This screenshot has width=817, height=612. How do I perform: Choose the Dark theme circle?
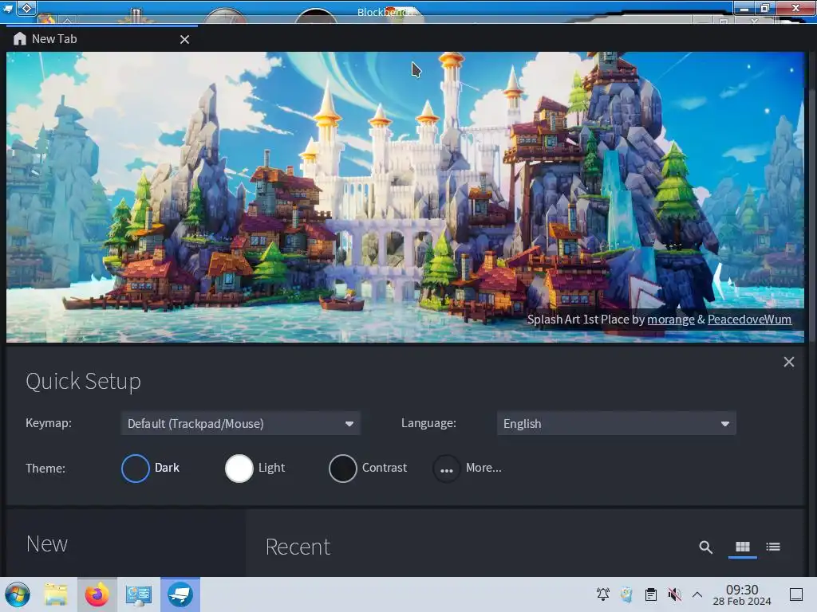136,469
